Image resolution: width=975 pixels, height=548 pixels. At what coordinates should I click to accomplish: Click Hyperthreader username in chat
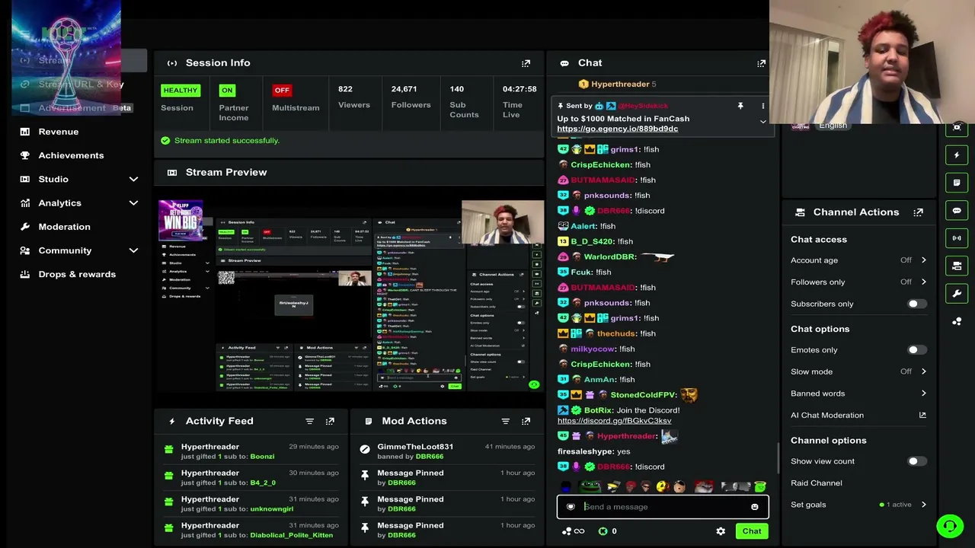coord(627,436)
